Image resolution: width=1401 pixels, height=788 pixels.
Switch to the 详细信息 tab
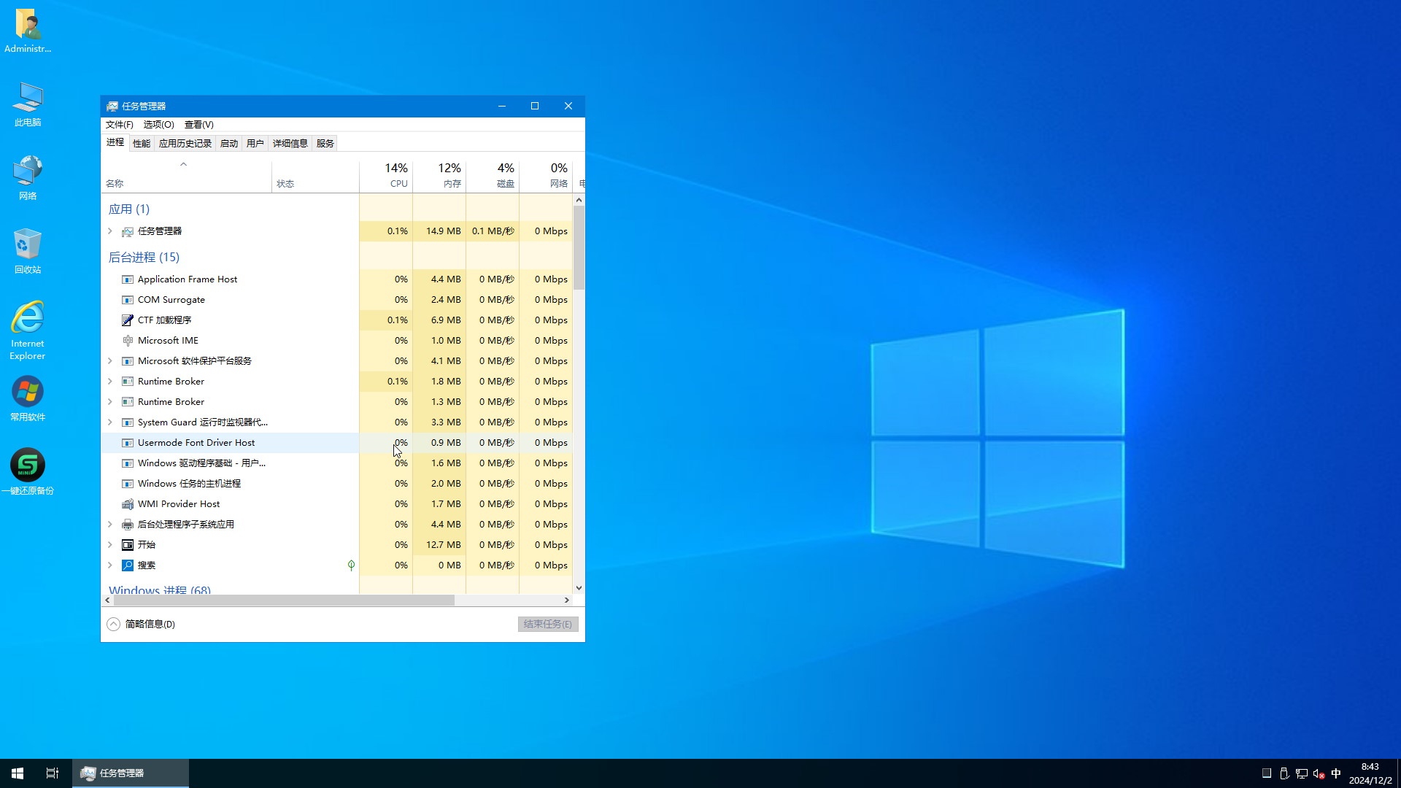point(290,144)
